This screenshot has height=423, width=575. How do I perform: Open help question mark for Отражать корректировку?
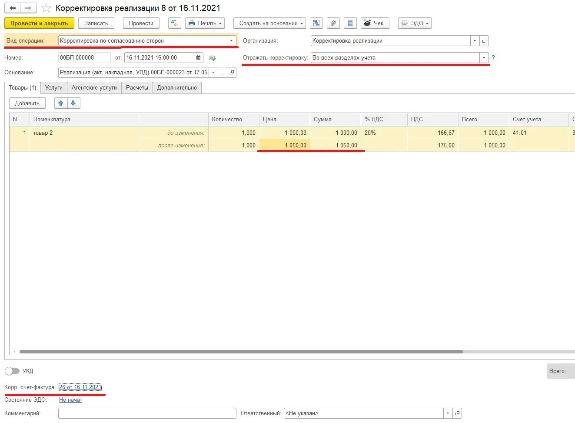[493, 57]
